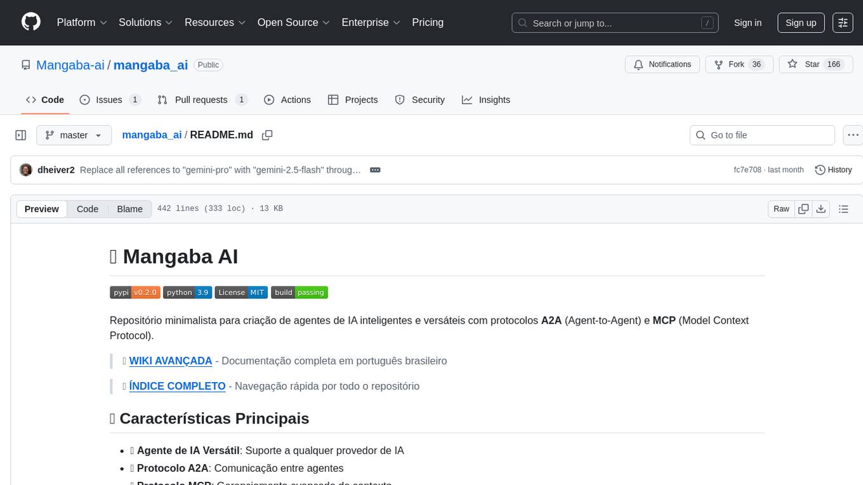863x485 pixels.
Task: Open the Security tab
Action: click(x=419, y=100)
